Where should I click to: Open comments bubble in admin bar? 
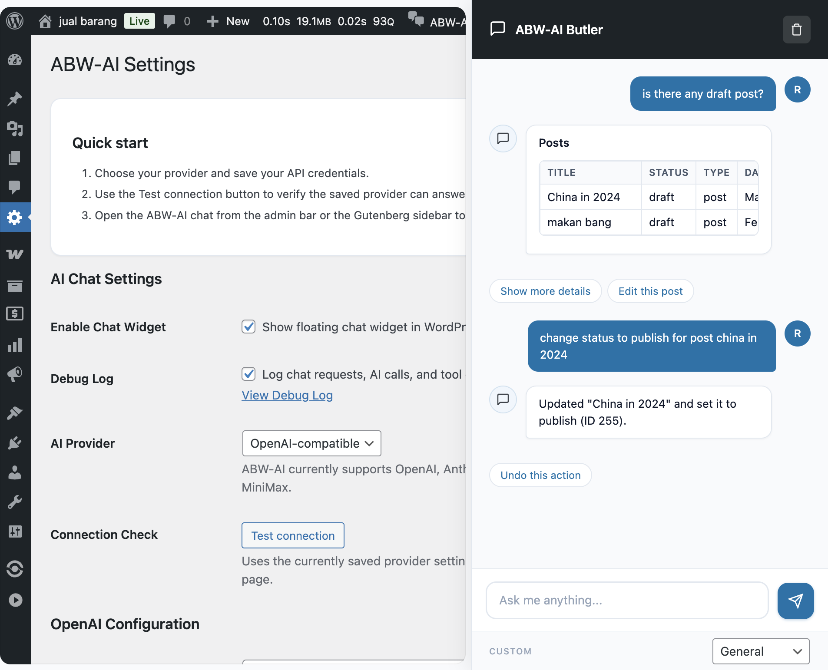coord(177,21)
